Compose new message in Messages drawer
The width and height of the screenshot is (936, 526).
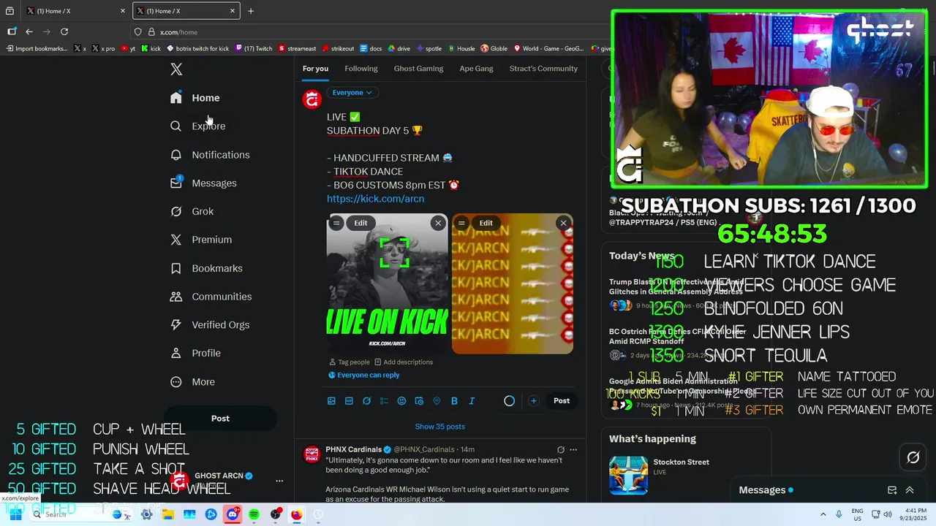click(x=892, y=490)
